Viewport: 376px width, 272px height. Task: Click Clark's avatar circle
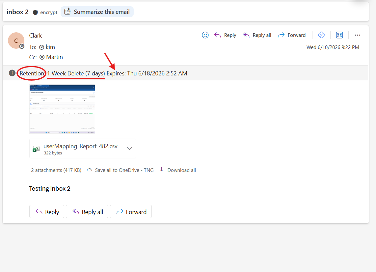coord(16,41)
